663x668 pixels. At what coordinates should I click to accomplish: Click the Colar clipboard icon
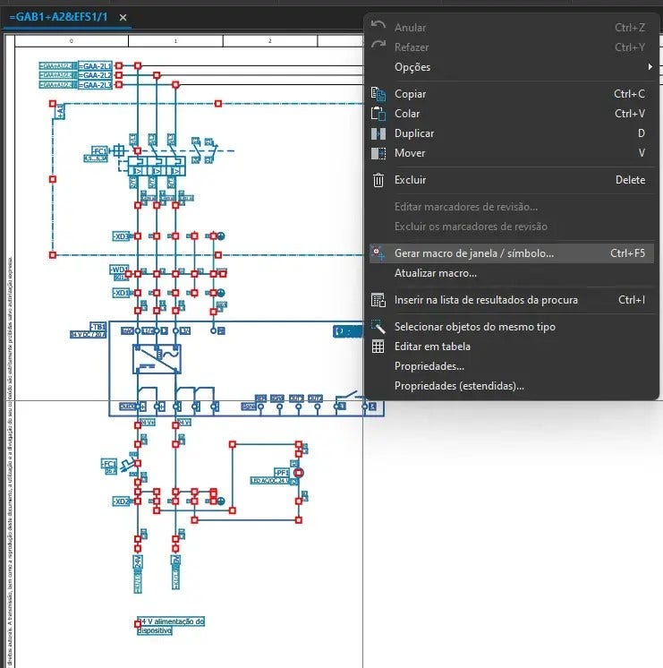378,114
